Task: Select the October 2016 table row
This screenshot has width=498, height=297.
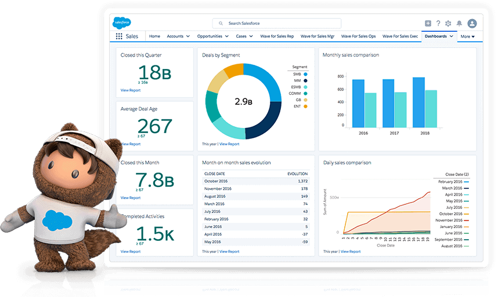Action: pos(256,181)
